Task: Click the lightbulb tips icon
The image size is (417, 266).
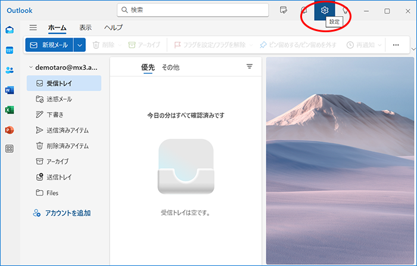Action: coord(345,10)
